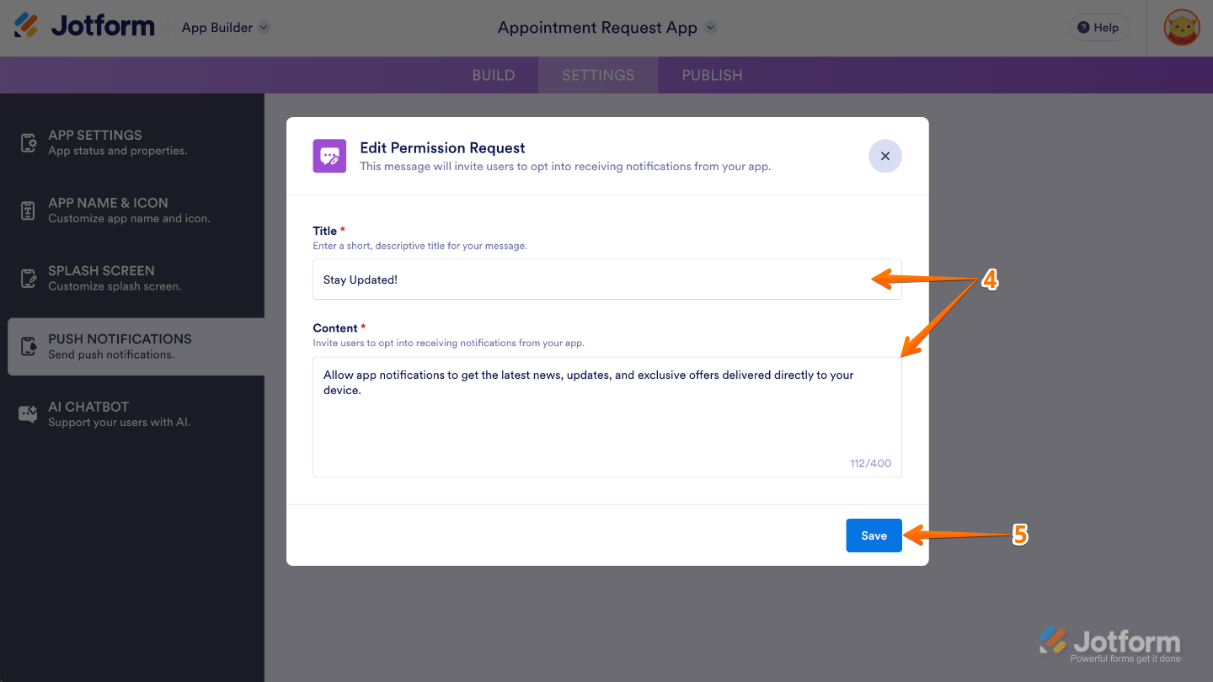The width and height of the screenshot is (1213, 682).
Task: Open the Help button
Action: [1098, 27]
